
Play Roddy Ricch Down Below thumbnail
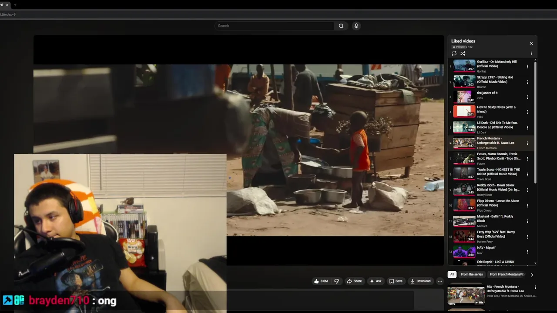click(x=464, y=190)
